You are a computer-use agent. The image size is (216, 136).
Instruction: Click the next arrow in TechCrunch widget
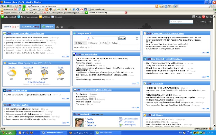(208, 108)
